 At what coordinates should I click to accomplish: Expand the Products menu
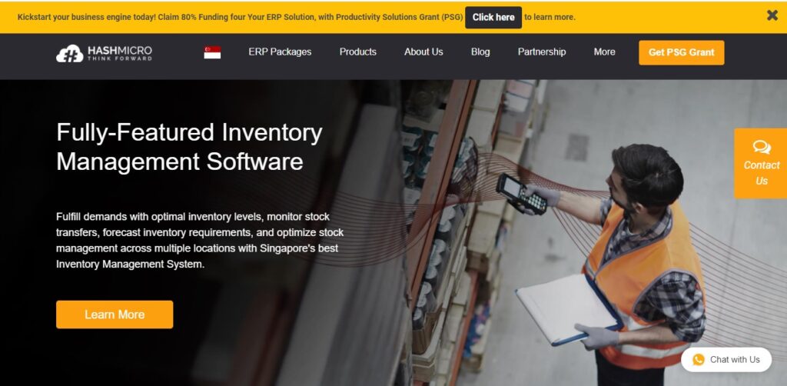click(358, 52)
